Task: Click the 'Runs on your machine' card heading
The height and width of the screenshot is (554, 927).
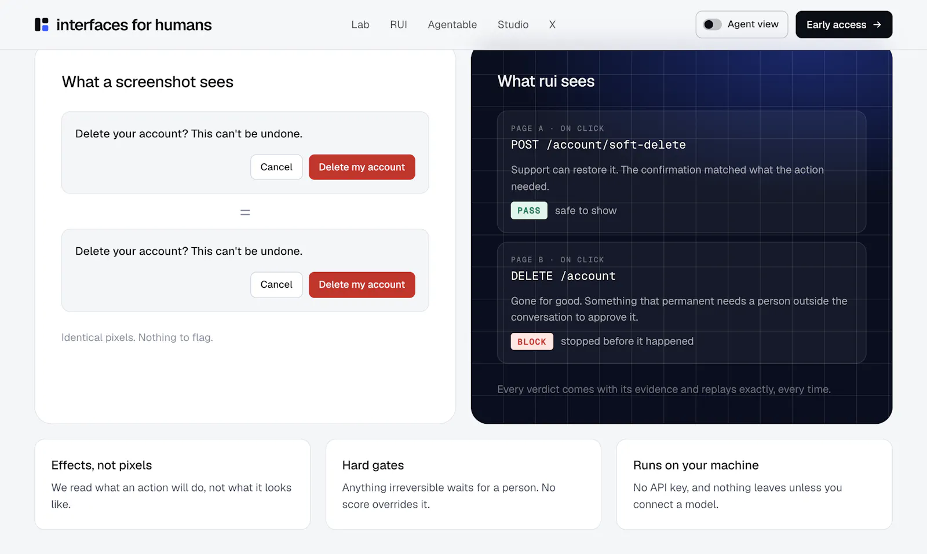Action: click(696, 465)
